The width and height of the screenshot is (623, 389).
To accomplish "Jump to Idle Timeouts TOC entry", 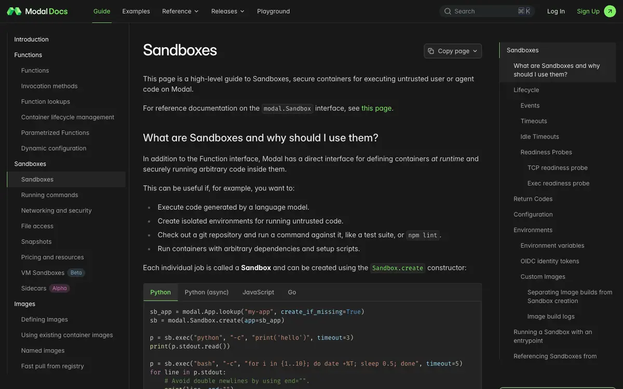I will 540,136.
